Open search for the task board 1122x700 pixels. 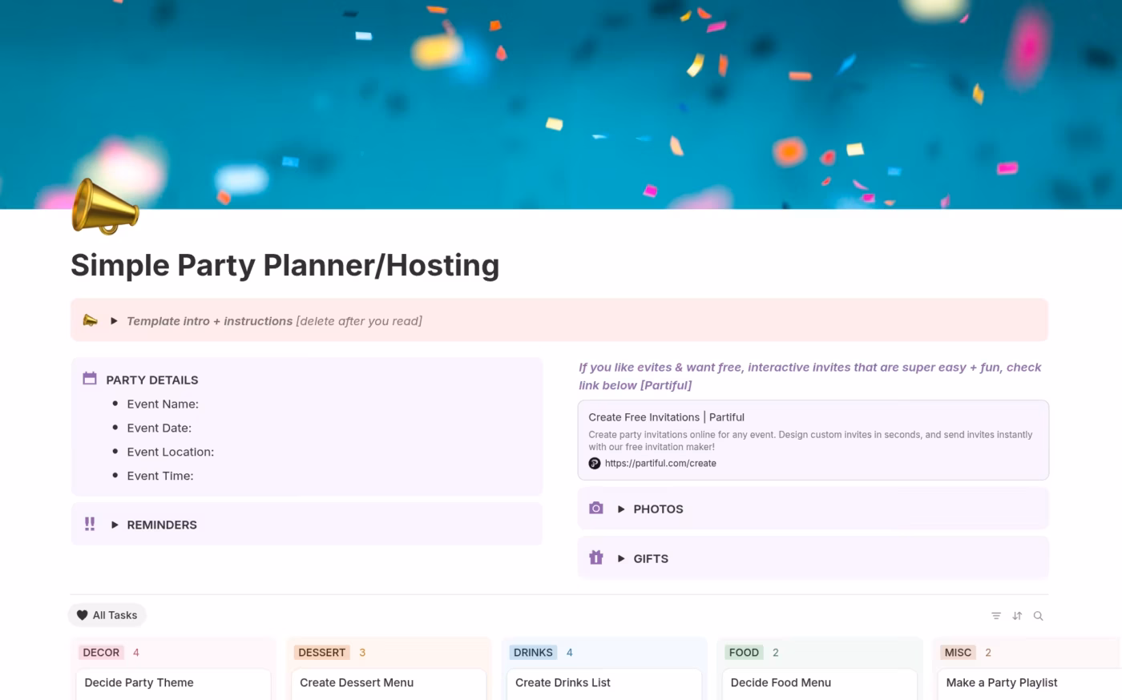(x=1038, y=615)
